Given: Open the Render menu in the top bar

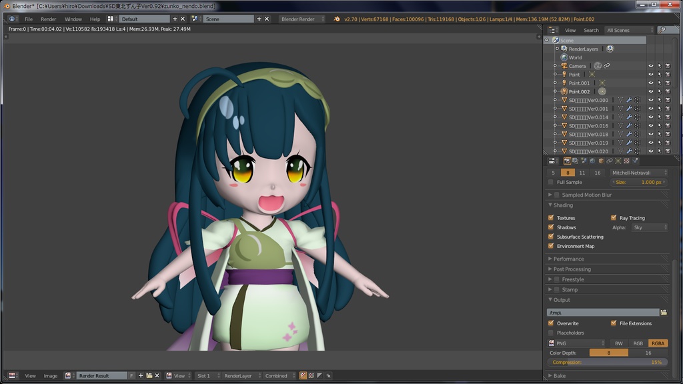Looking at the screenshot, I should coord(48,19).
